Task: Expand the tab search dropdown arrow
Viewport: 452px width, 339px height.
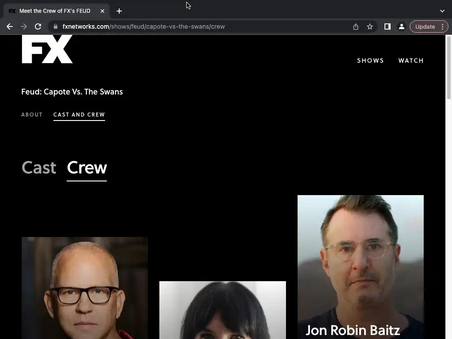Action: [x=442, y=11]
